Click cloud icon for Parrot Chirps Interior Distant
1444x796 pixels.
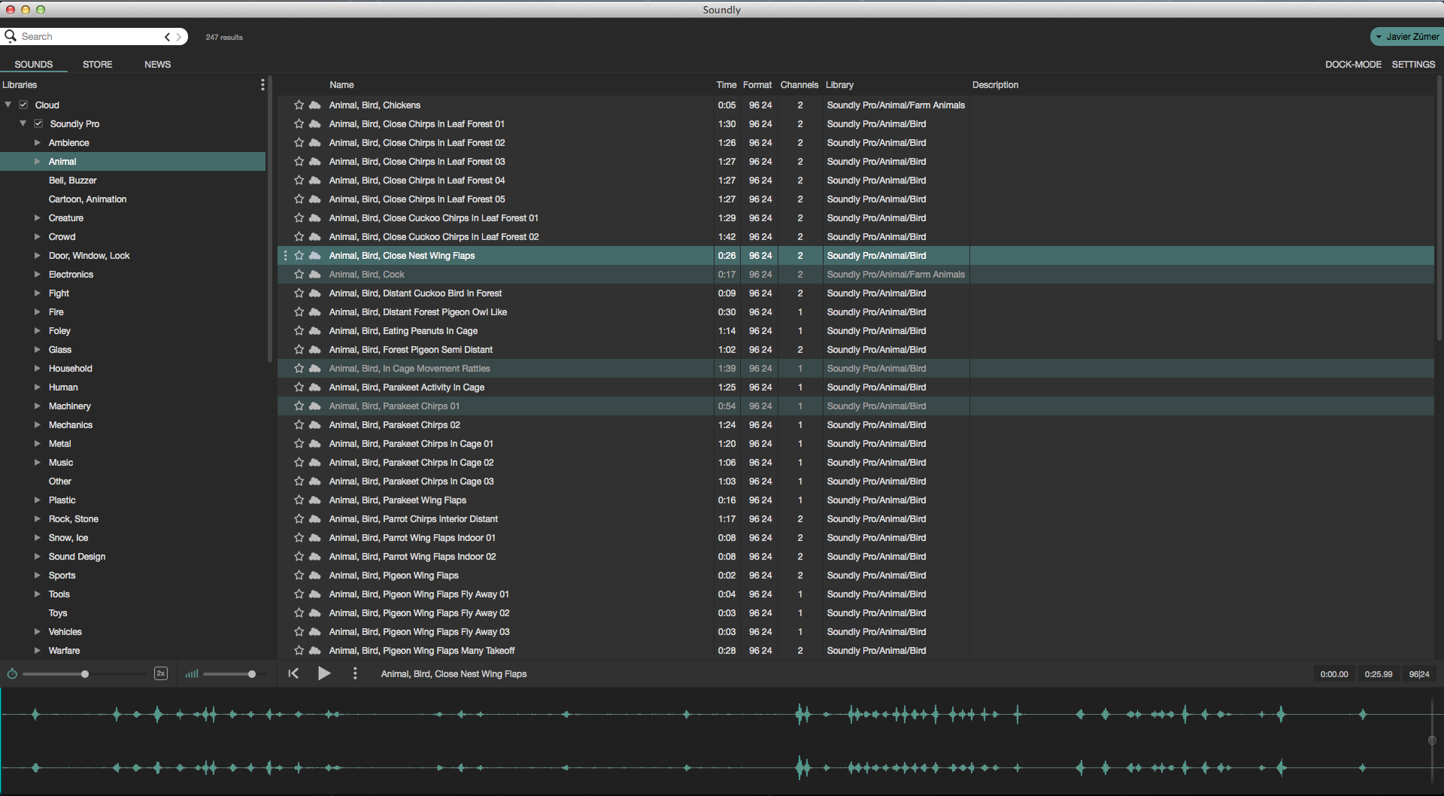tap(315, 519)
